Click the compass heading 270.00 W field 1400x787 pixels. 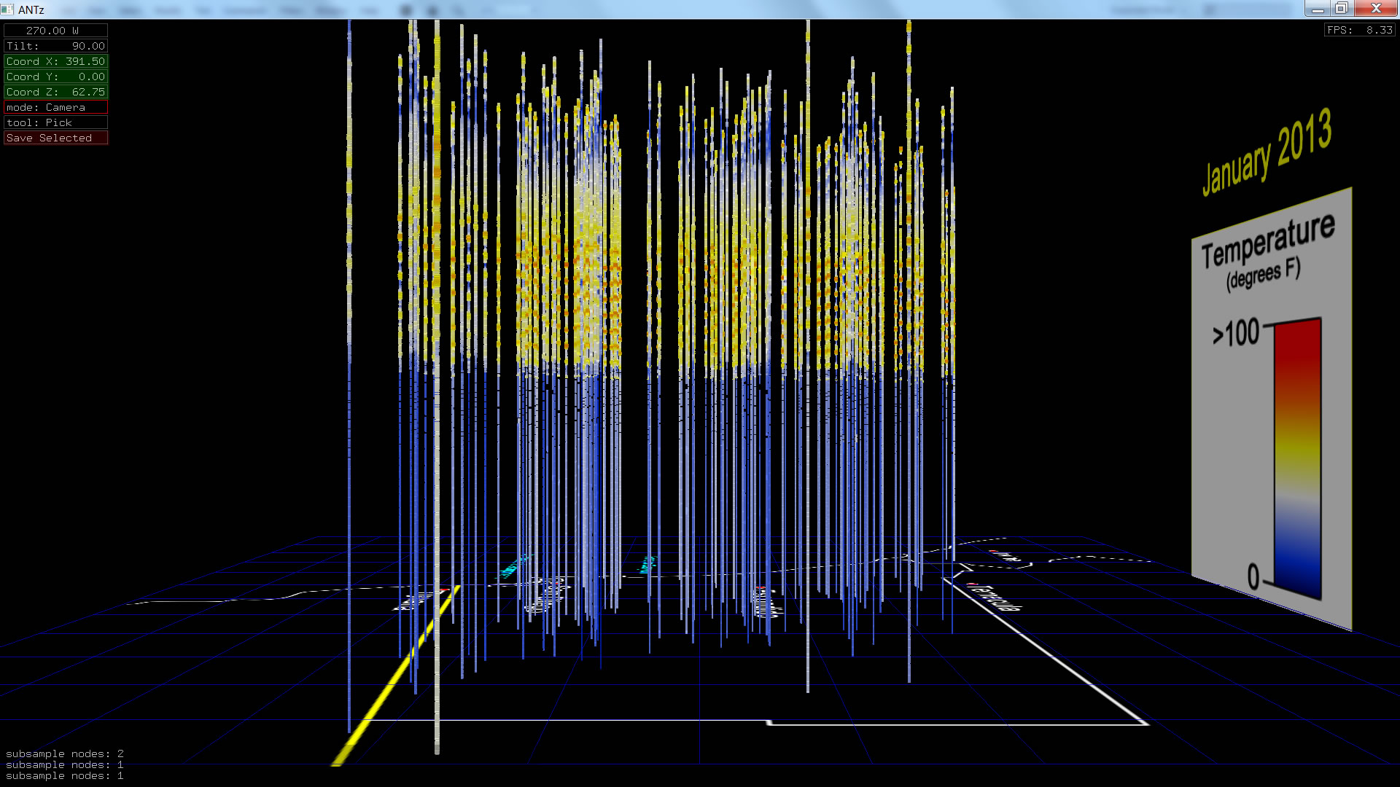pos(55,31)
